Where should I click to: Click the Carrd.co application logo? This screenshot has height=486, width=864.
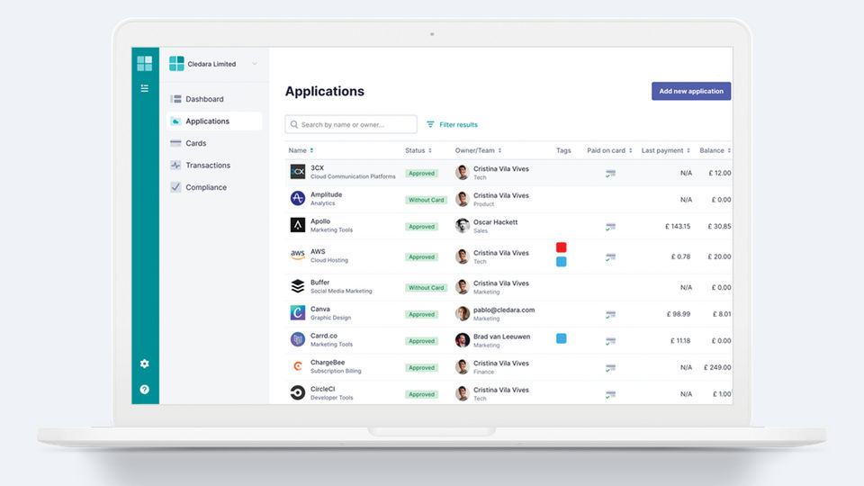298,339
